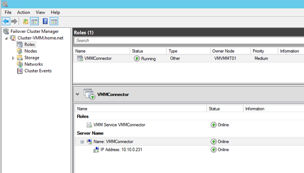The width and height of the screenshot is (304, 173).
Task: Sort roles by the Information column header
Action: [x=291, y=51]
